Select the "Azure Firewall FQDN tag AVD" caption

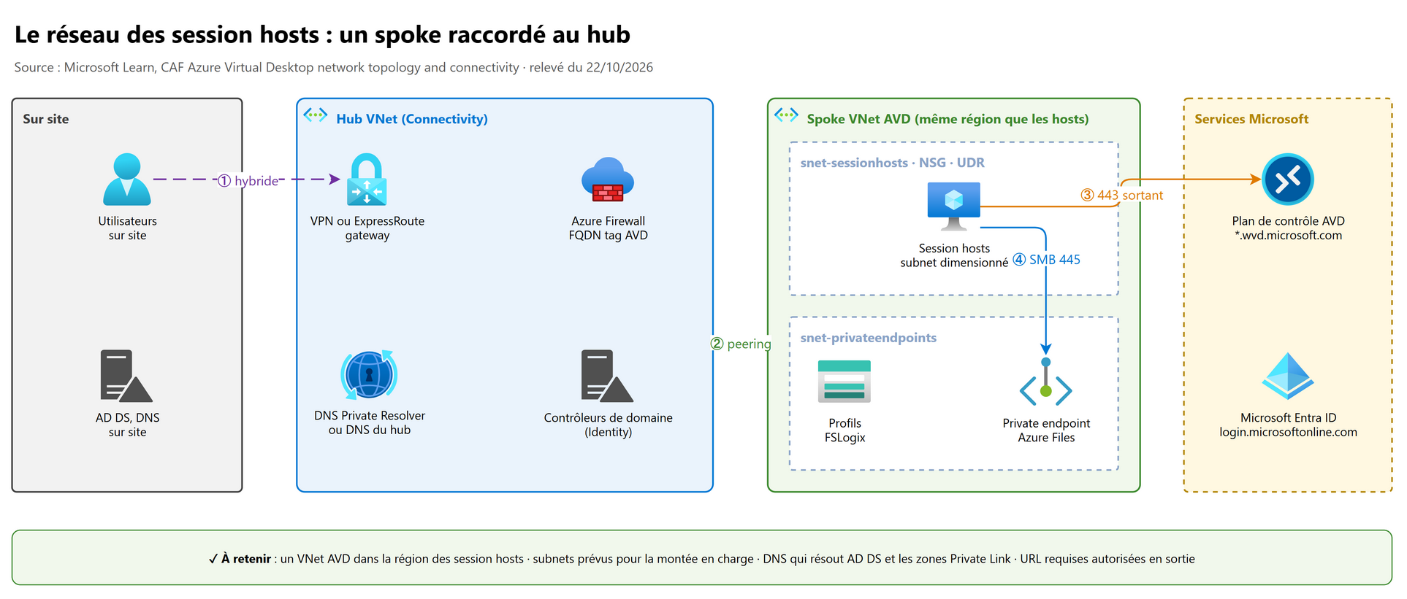608,228
